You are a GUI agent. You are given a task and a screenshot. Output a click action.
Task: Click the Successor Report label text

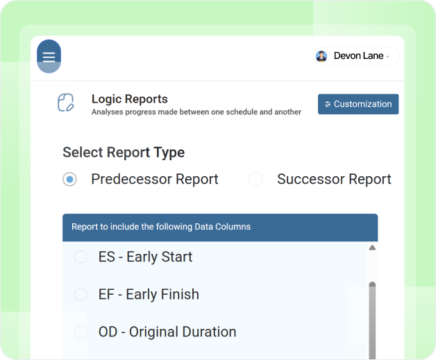pos(334,179)
